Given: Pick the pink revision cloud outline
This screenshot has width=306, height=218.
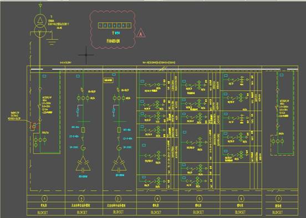Looking at the screenshot, I should click(113, 30).
